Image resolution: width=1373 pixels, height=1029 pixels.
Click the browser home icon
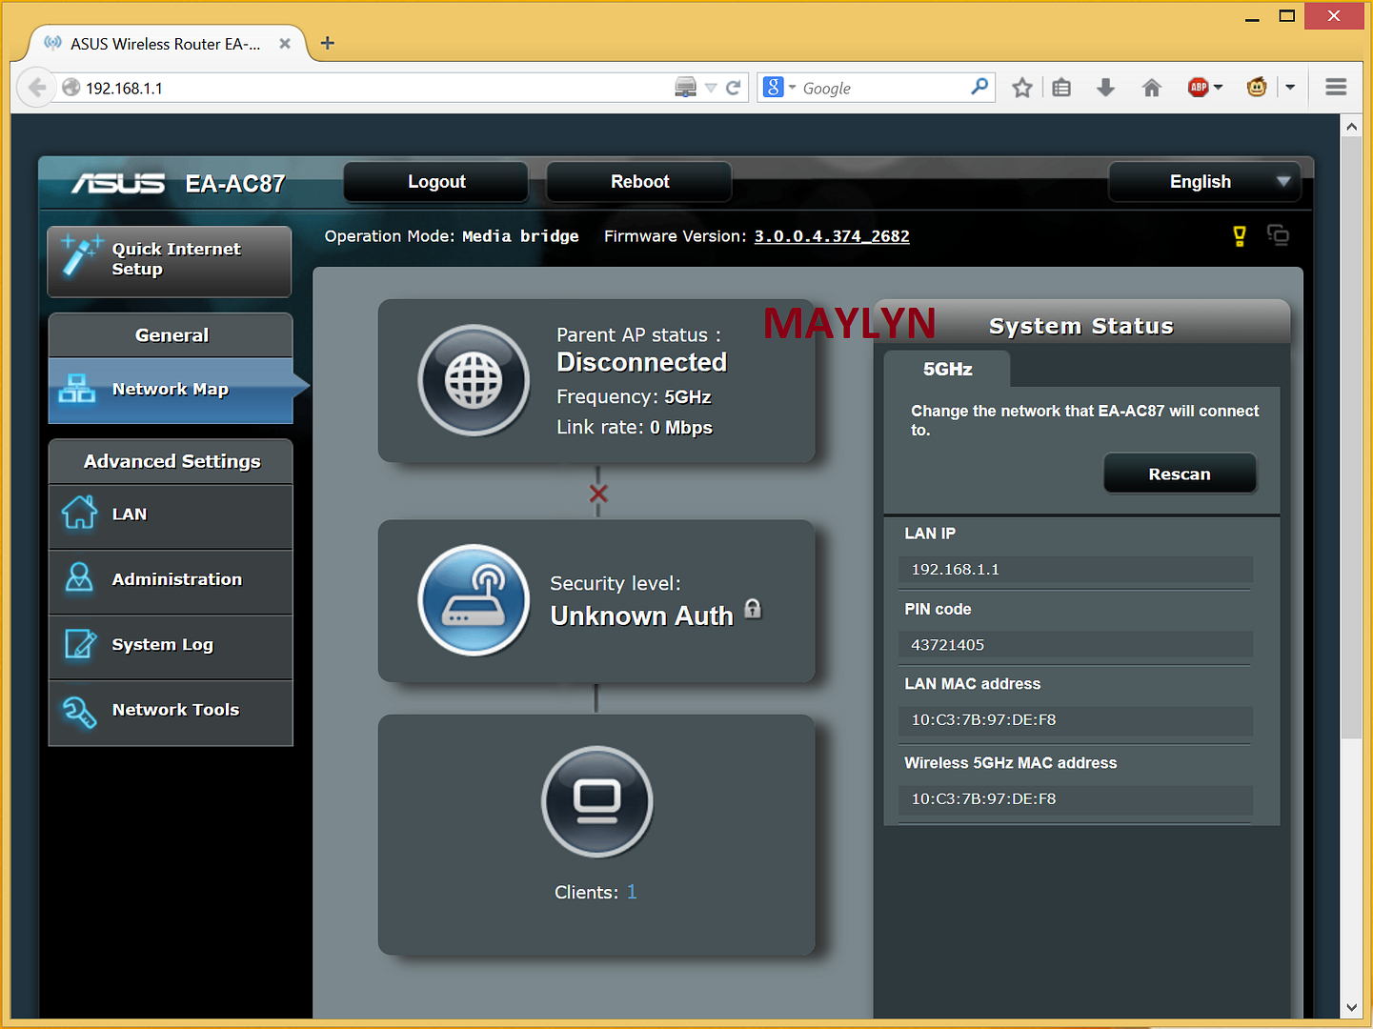1151,88
